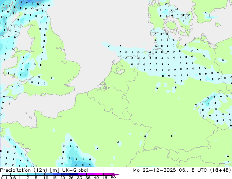
Task: Click the 30–35 purple legend swatch
Action: [x=82, y=174]
